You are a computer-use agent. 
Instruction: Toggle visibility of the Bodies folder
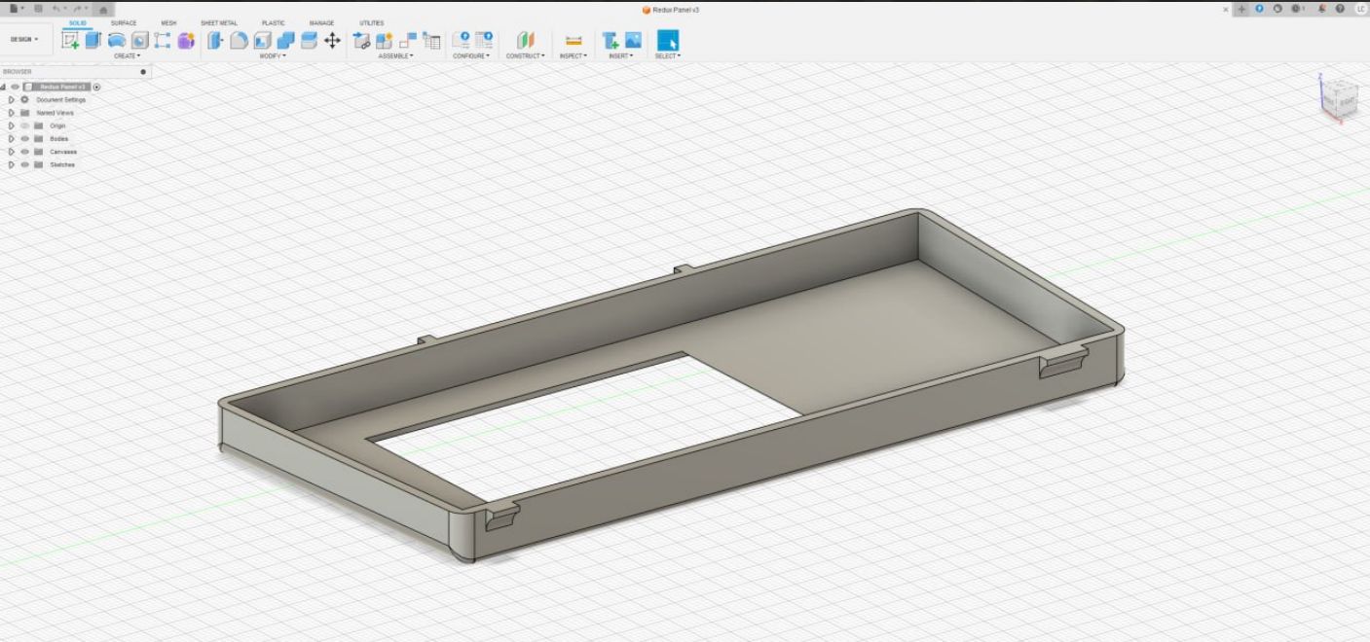(x=25, y=139)
